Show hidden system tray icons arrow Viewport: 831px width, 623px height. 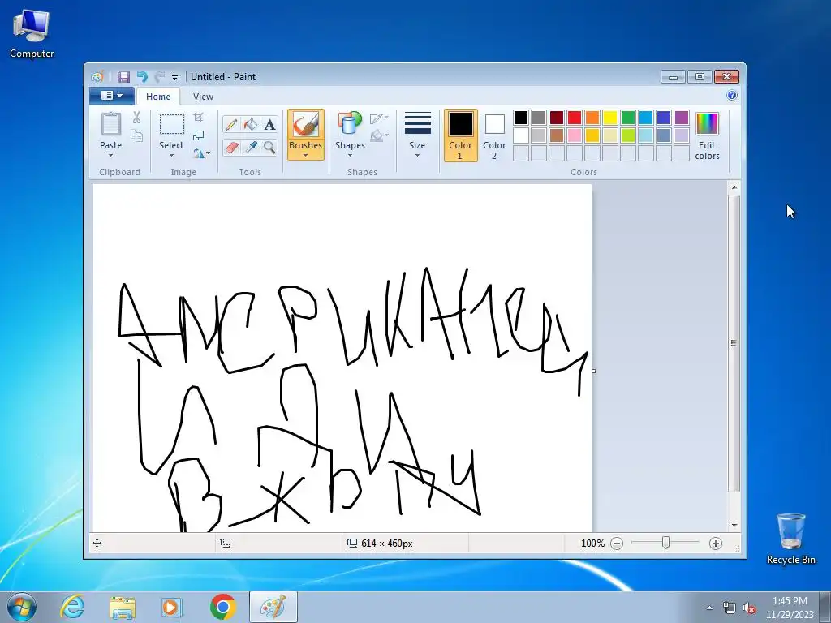709,608
